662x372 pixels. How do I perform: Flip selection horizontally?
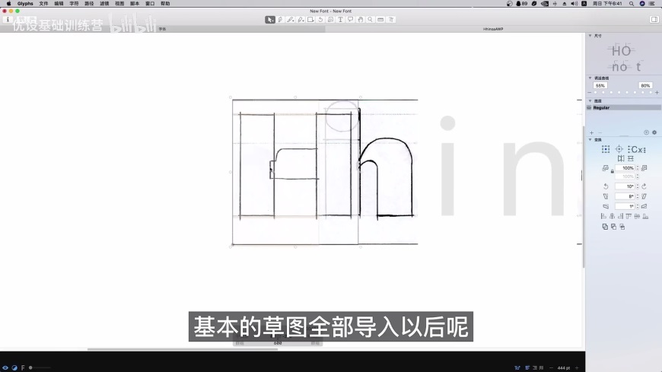point(621,159)
